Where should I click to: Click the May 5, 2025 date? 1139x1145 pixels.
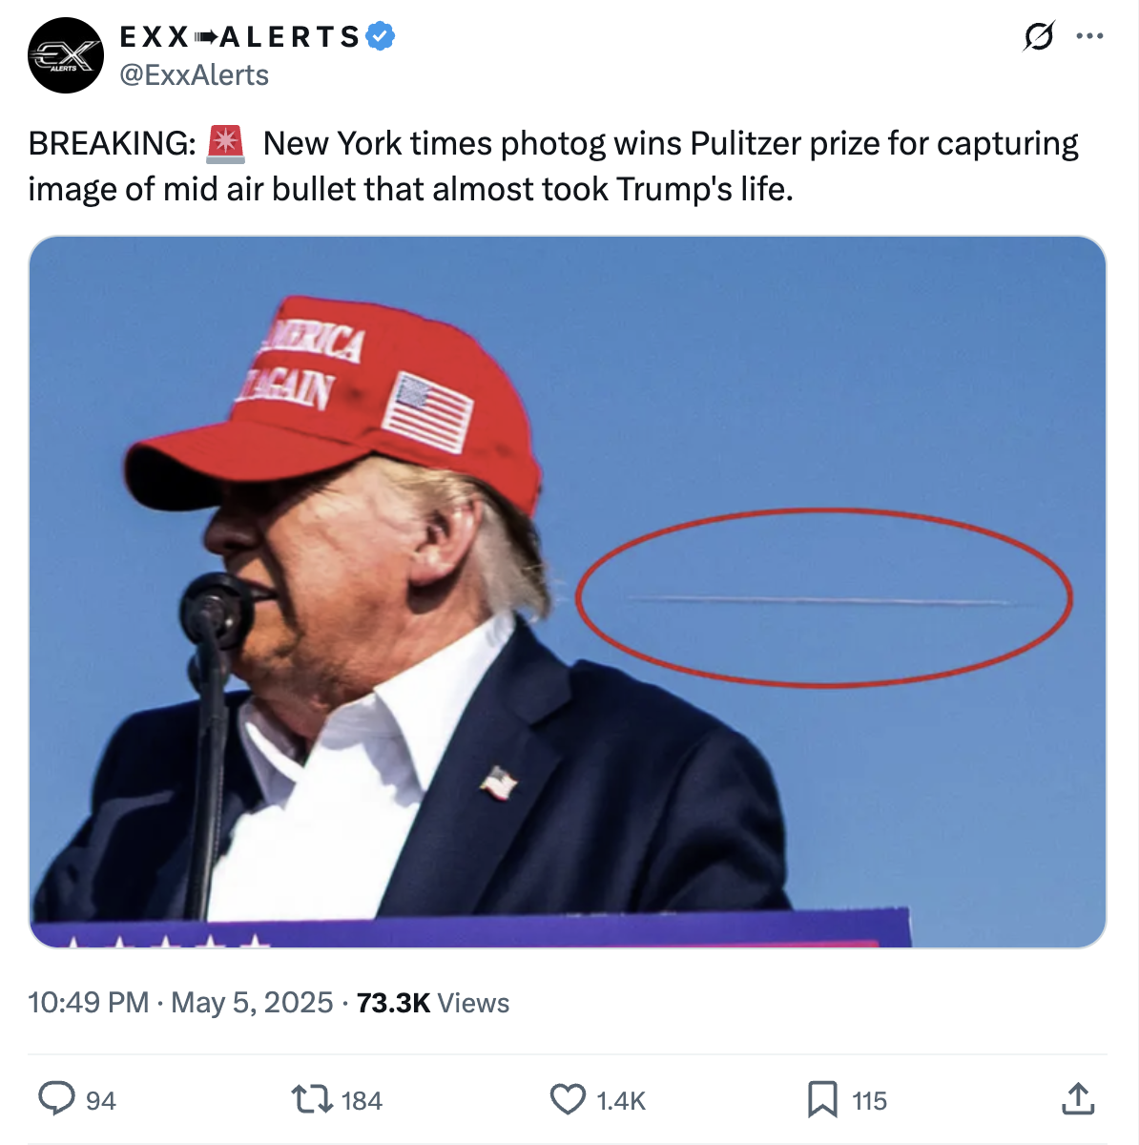pyautogui.click(x=252, y=1003)
